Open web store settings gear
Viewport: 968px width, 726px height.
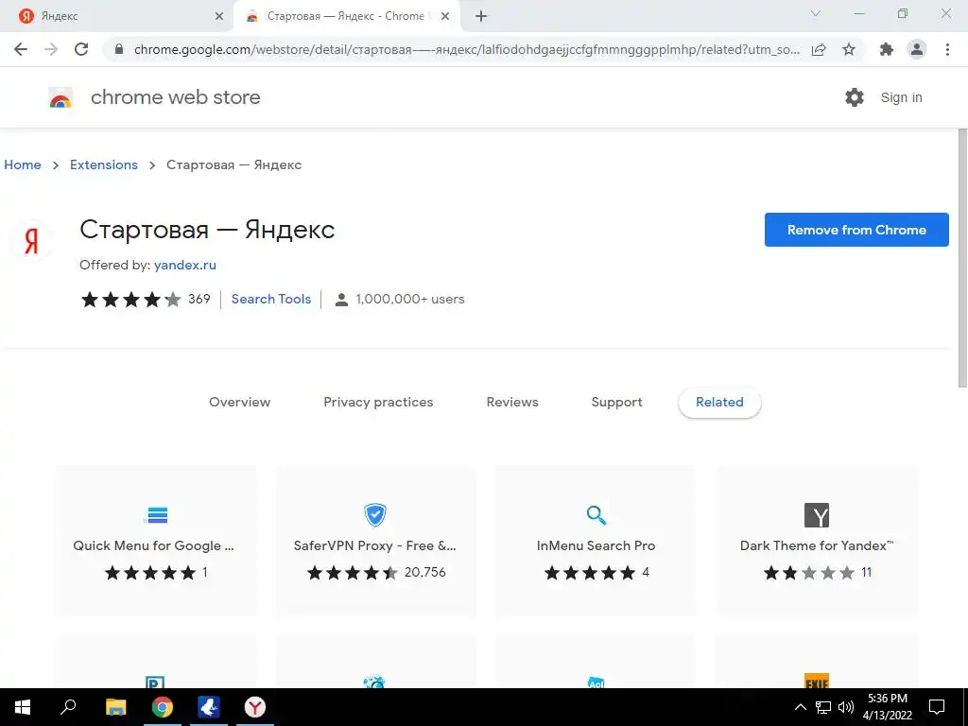point(855,97)
